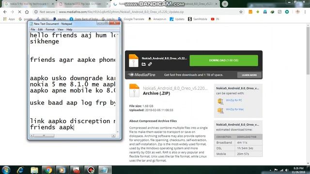
Task: Click the volume speaker tray icon
Action: pyautogui.click(x=287, y=170)
